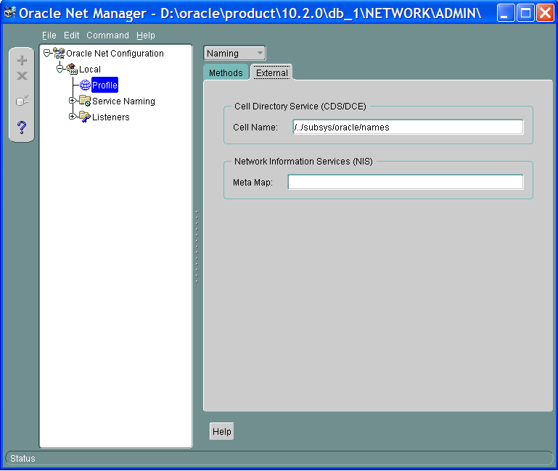This screenshot has width=558, height=471.
Task: Minimize the Oracle Net Manager window
Action: pyautogui.click(x=505, y=13)
